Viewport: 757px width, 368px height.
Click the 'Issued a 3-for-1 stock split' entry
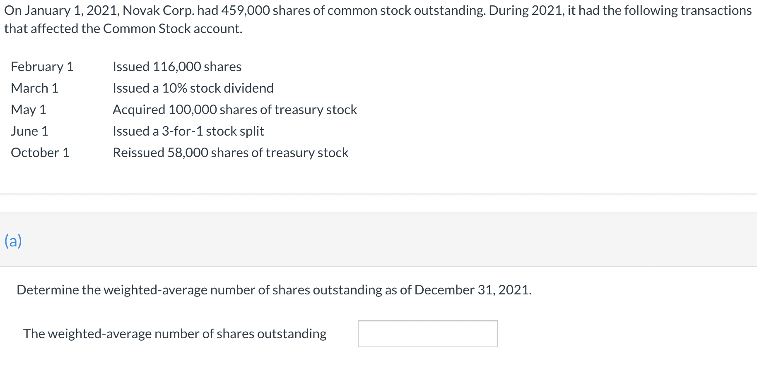(188, 131)
